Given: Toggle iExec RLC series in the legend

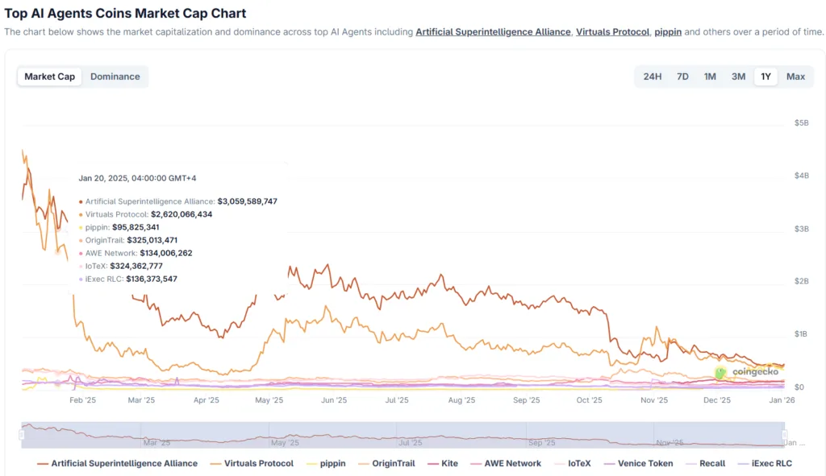Looking at the screenshot, I should tap(765, 463).
